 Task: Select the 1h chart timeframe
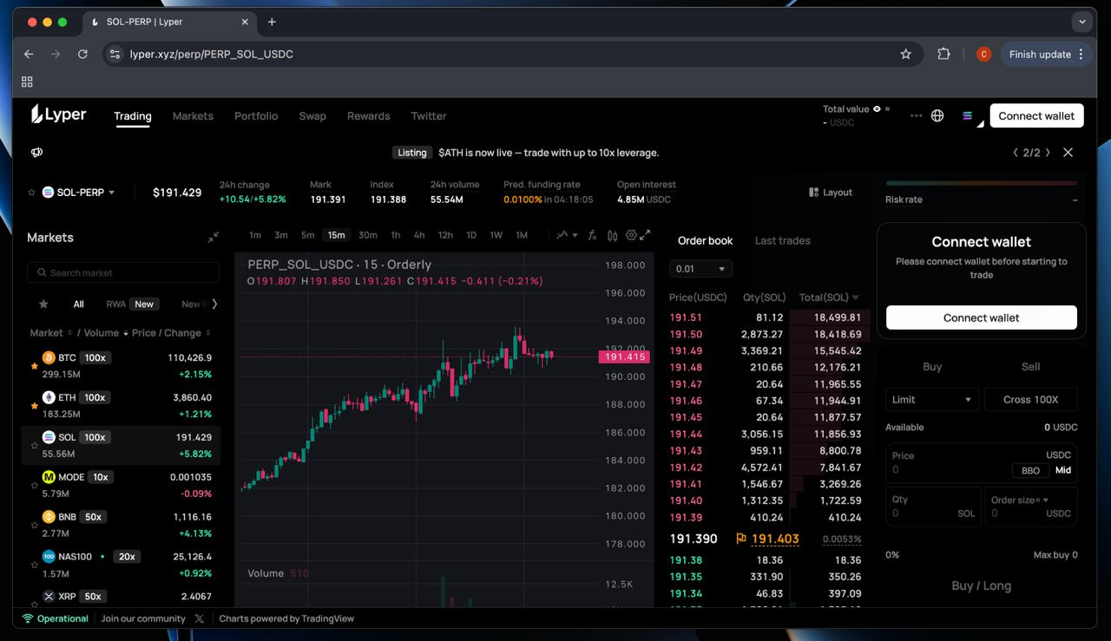pos(395,235)
